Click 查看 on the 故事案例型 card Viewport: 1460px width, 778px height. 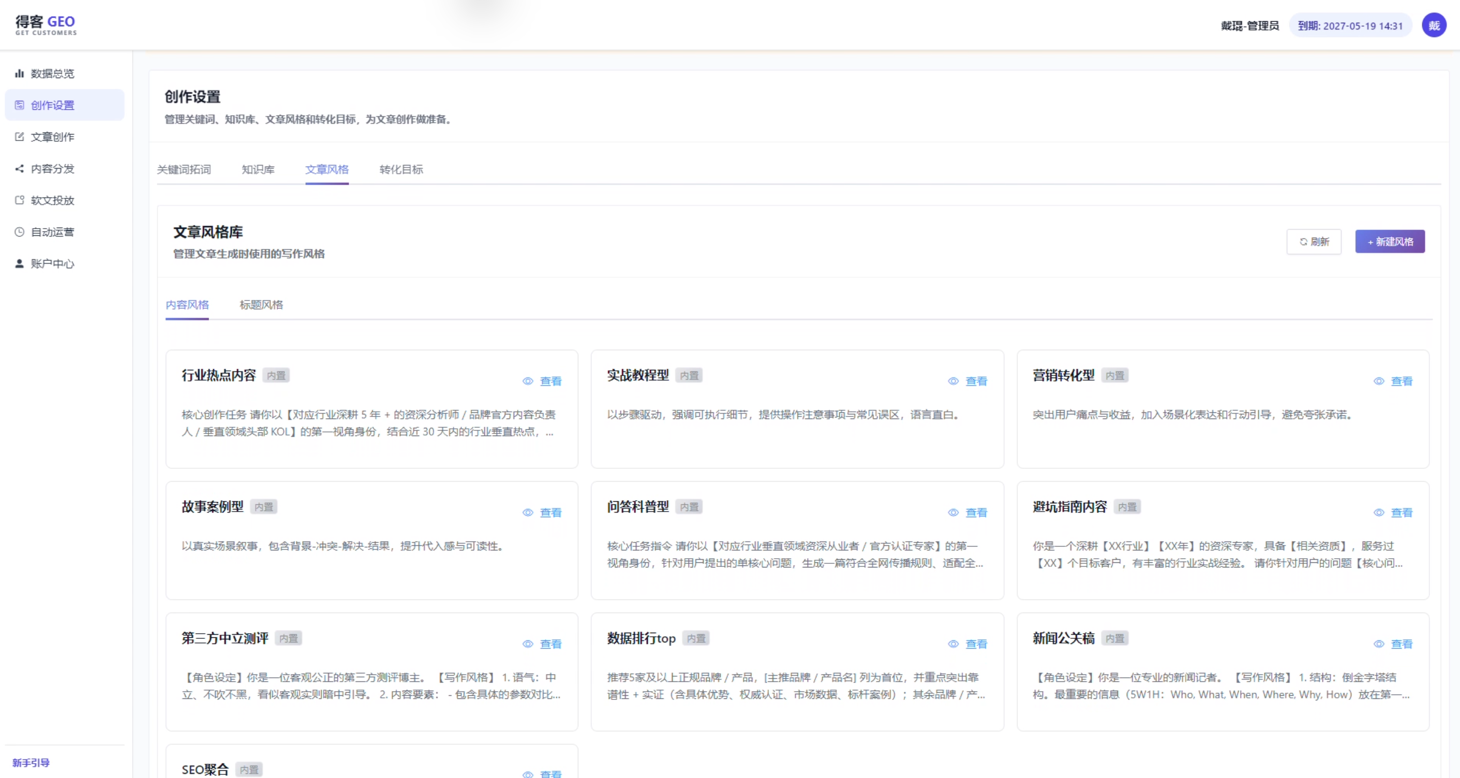(x=551, y=513)
